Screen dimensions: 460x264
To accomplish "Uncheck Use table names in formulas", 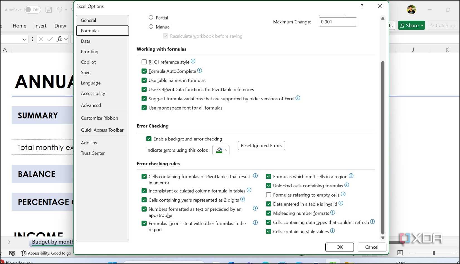I will click(x=144, y=80).
